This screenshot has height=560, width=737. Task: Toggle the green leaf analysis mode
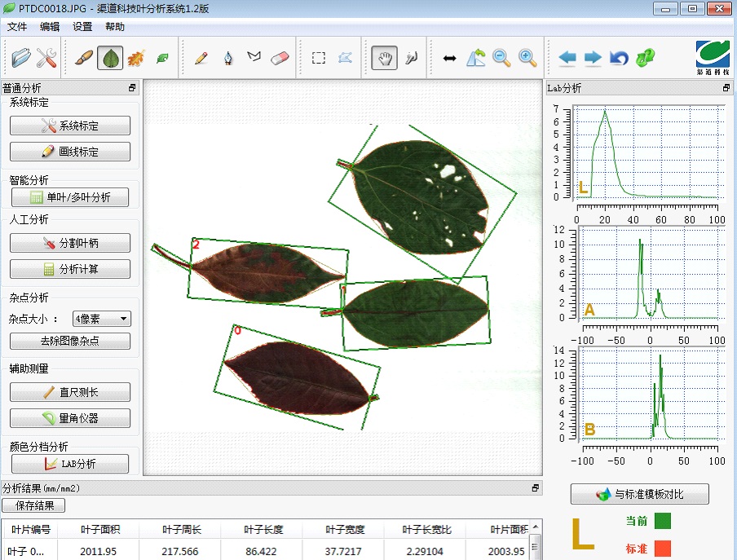[110, 58]
